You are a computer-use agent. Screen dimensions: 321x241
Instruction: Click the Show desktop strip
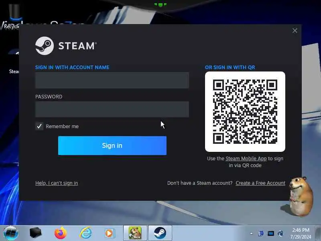[x=318, y=233]
